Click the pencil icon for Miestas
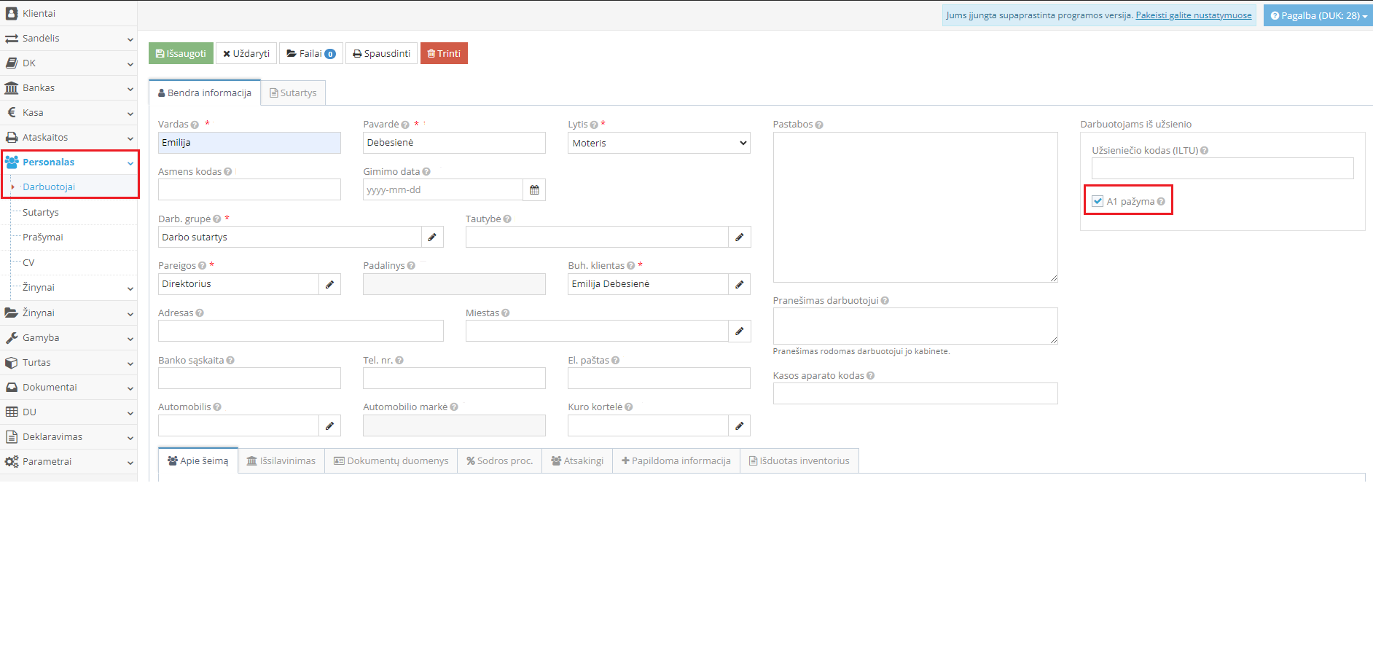 [740, 331]
